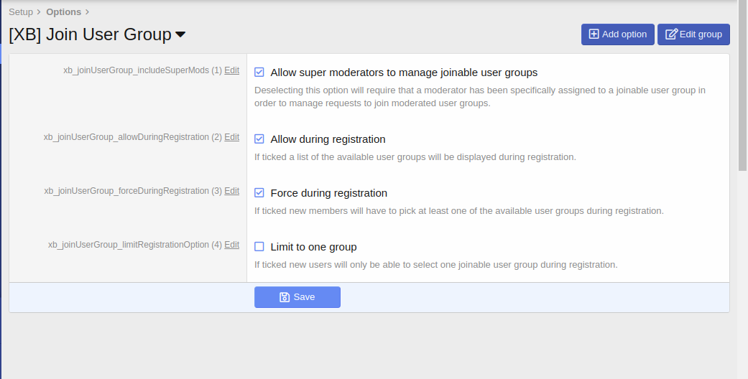
Task: Disable the Allow during registration checkbox
Action: pos(259,139)
